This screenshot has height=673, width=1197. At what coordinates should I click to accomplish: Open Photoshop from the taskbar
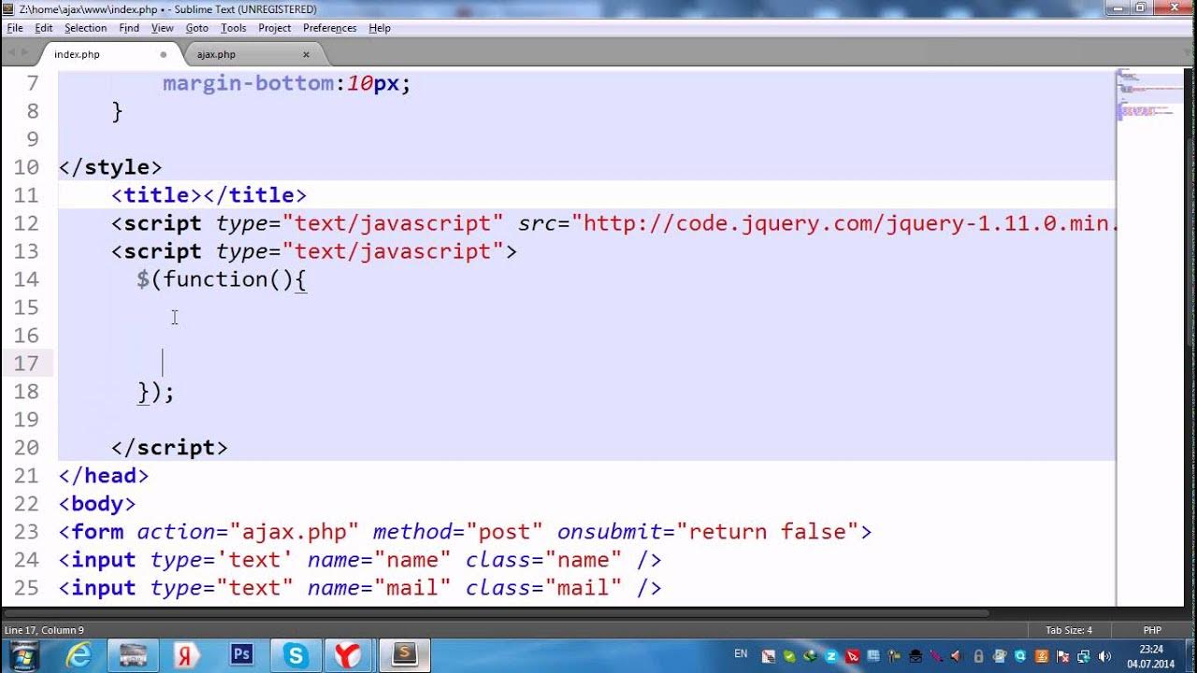pos(241,654)
